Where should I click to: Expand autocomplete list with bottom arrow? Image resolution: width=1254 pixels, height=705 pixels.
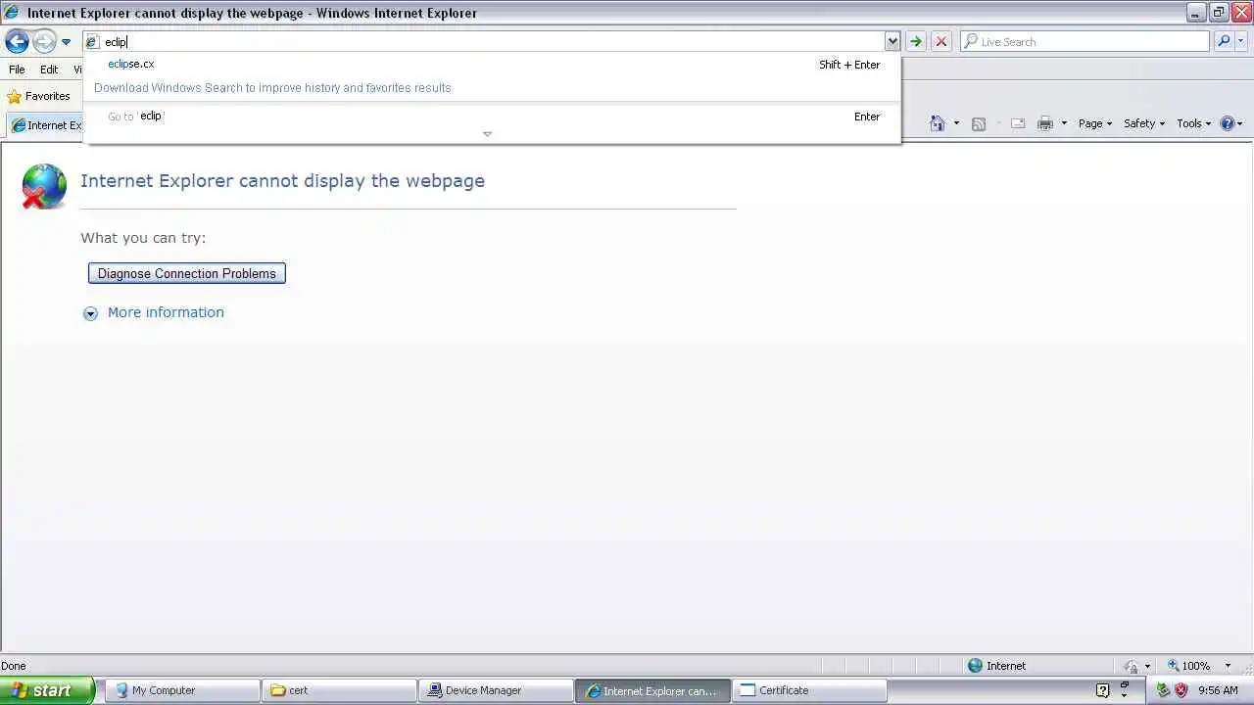point(487,134)
